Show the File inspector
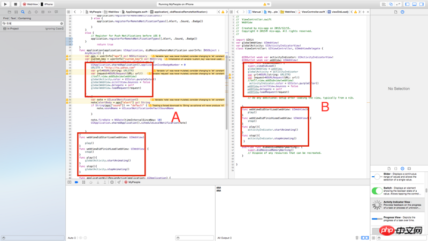 pyautogui.click(x=395, y=12)
